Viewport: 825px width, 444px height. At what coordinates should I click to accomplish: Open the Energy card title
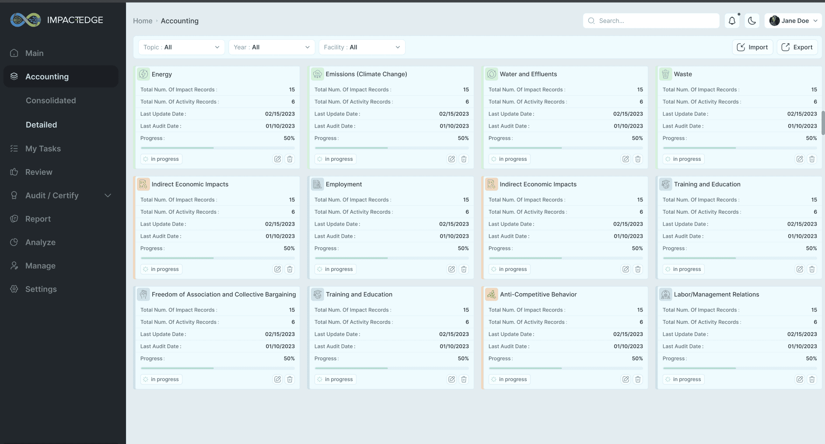(162, 74)
